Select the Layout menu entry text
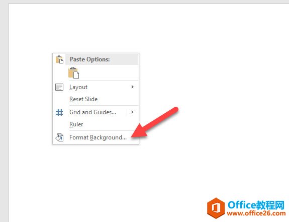The image size is (289, 222). pos(78,87)
